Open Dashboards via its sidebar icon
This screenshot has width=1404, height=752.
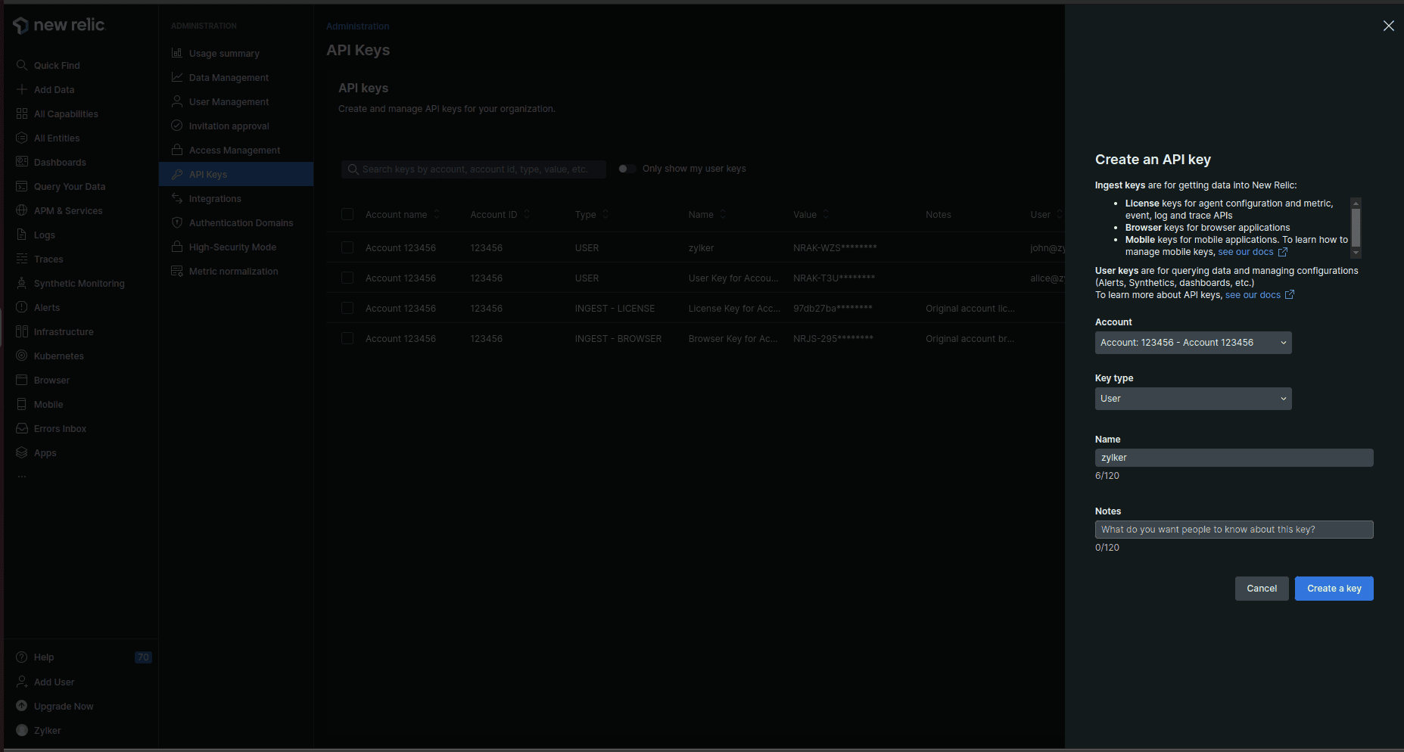(22, 163)
